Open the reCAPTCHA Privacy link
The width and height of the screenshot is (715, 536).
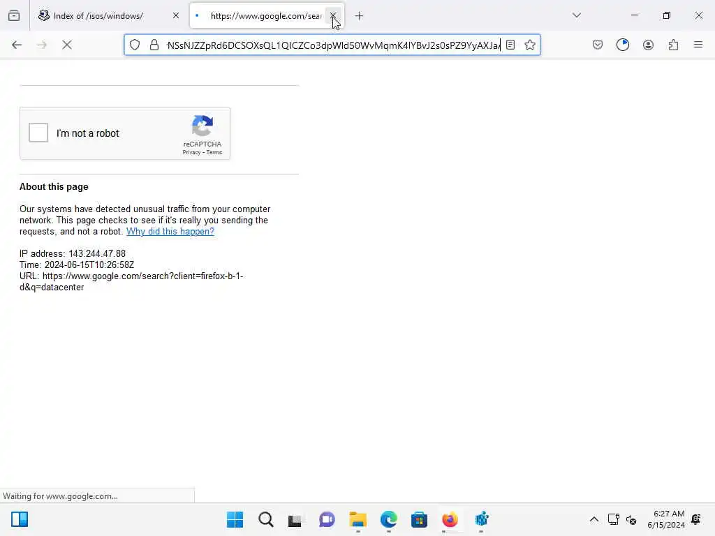pyautogui.click(x=191, y=152)
